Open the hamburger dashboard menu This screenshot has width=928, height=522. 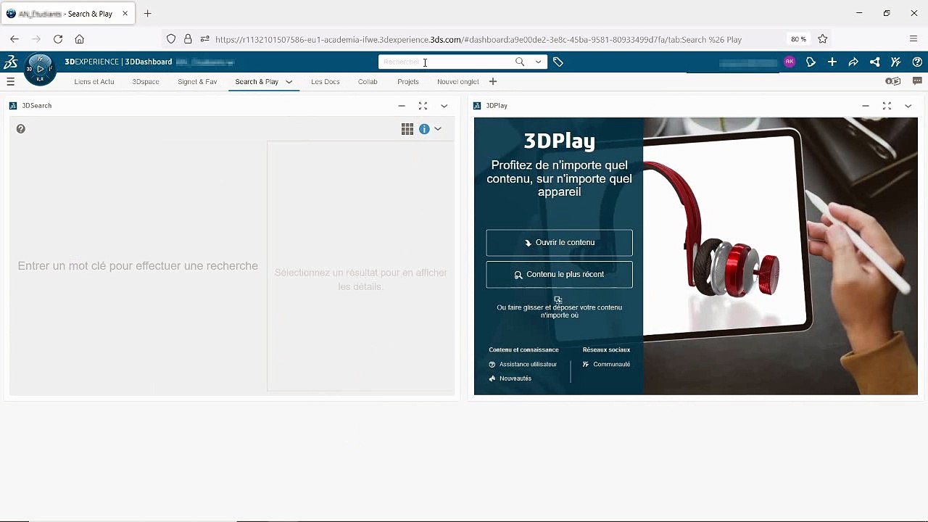point(10,82)
